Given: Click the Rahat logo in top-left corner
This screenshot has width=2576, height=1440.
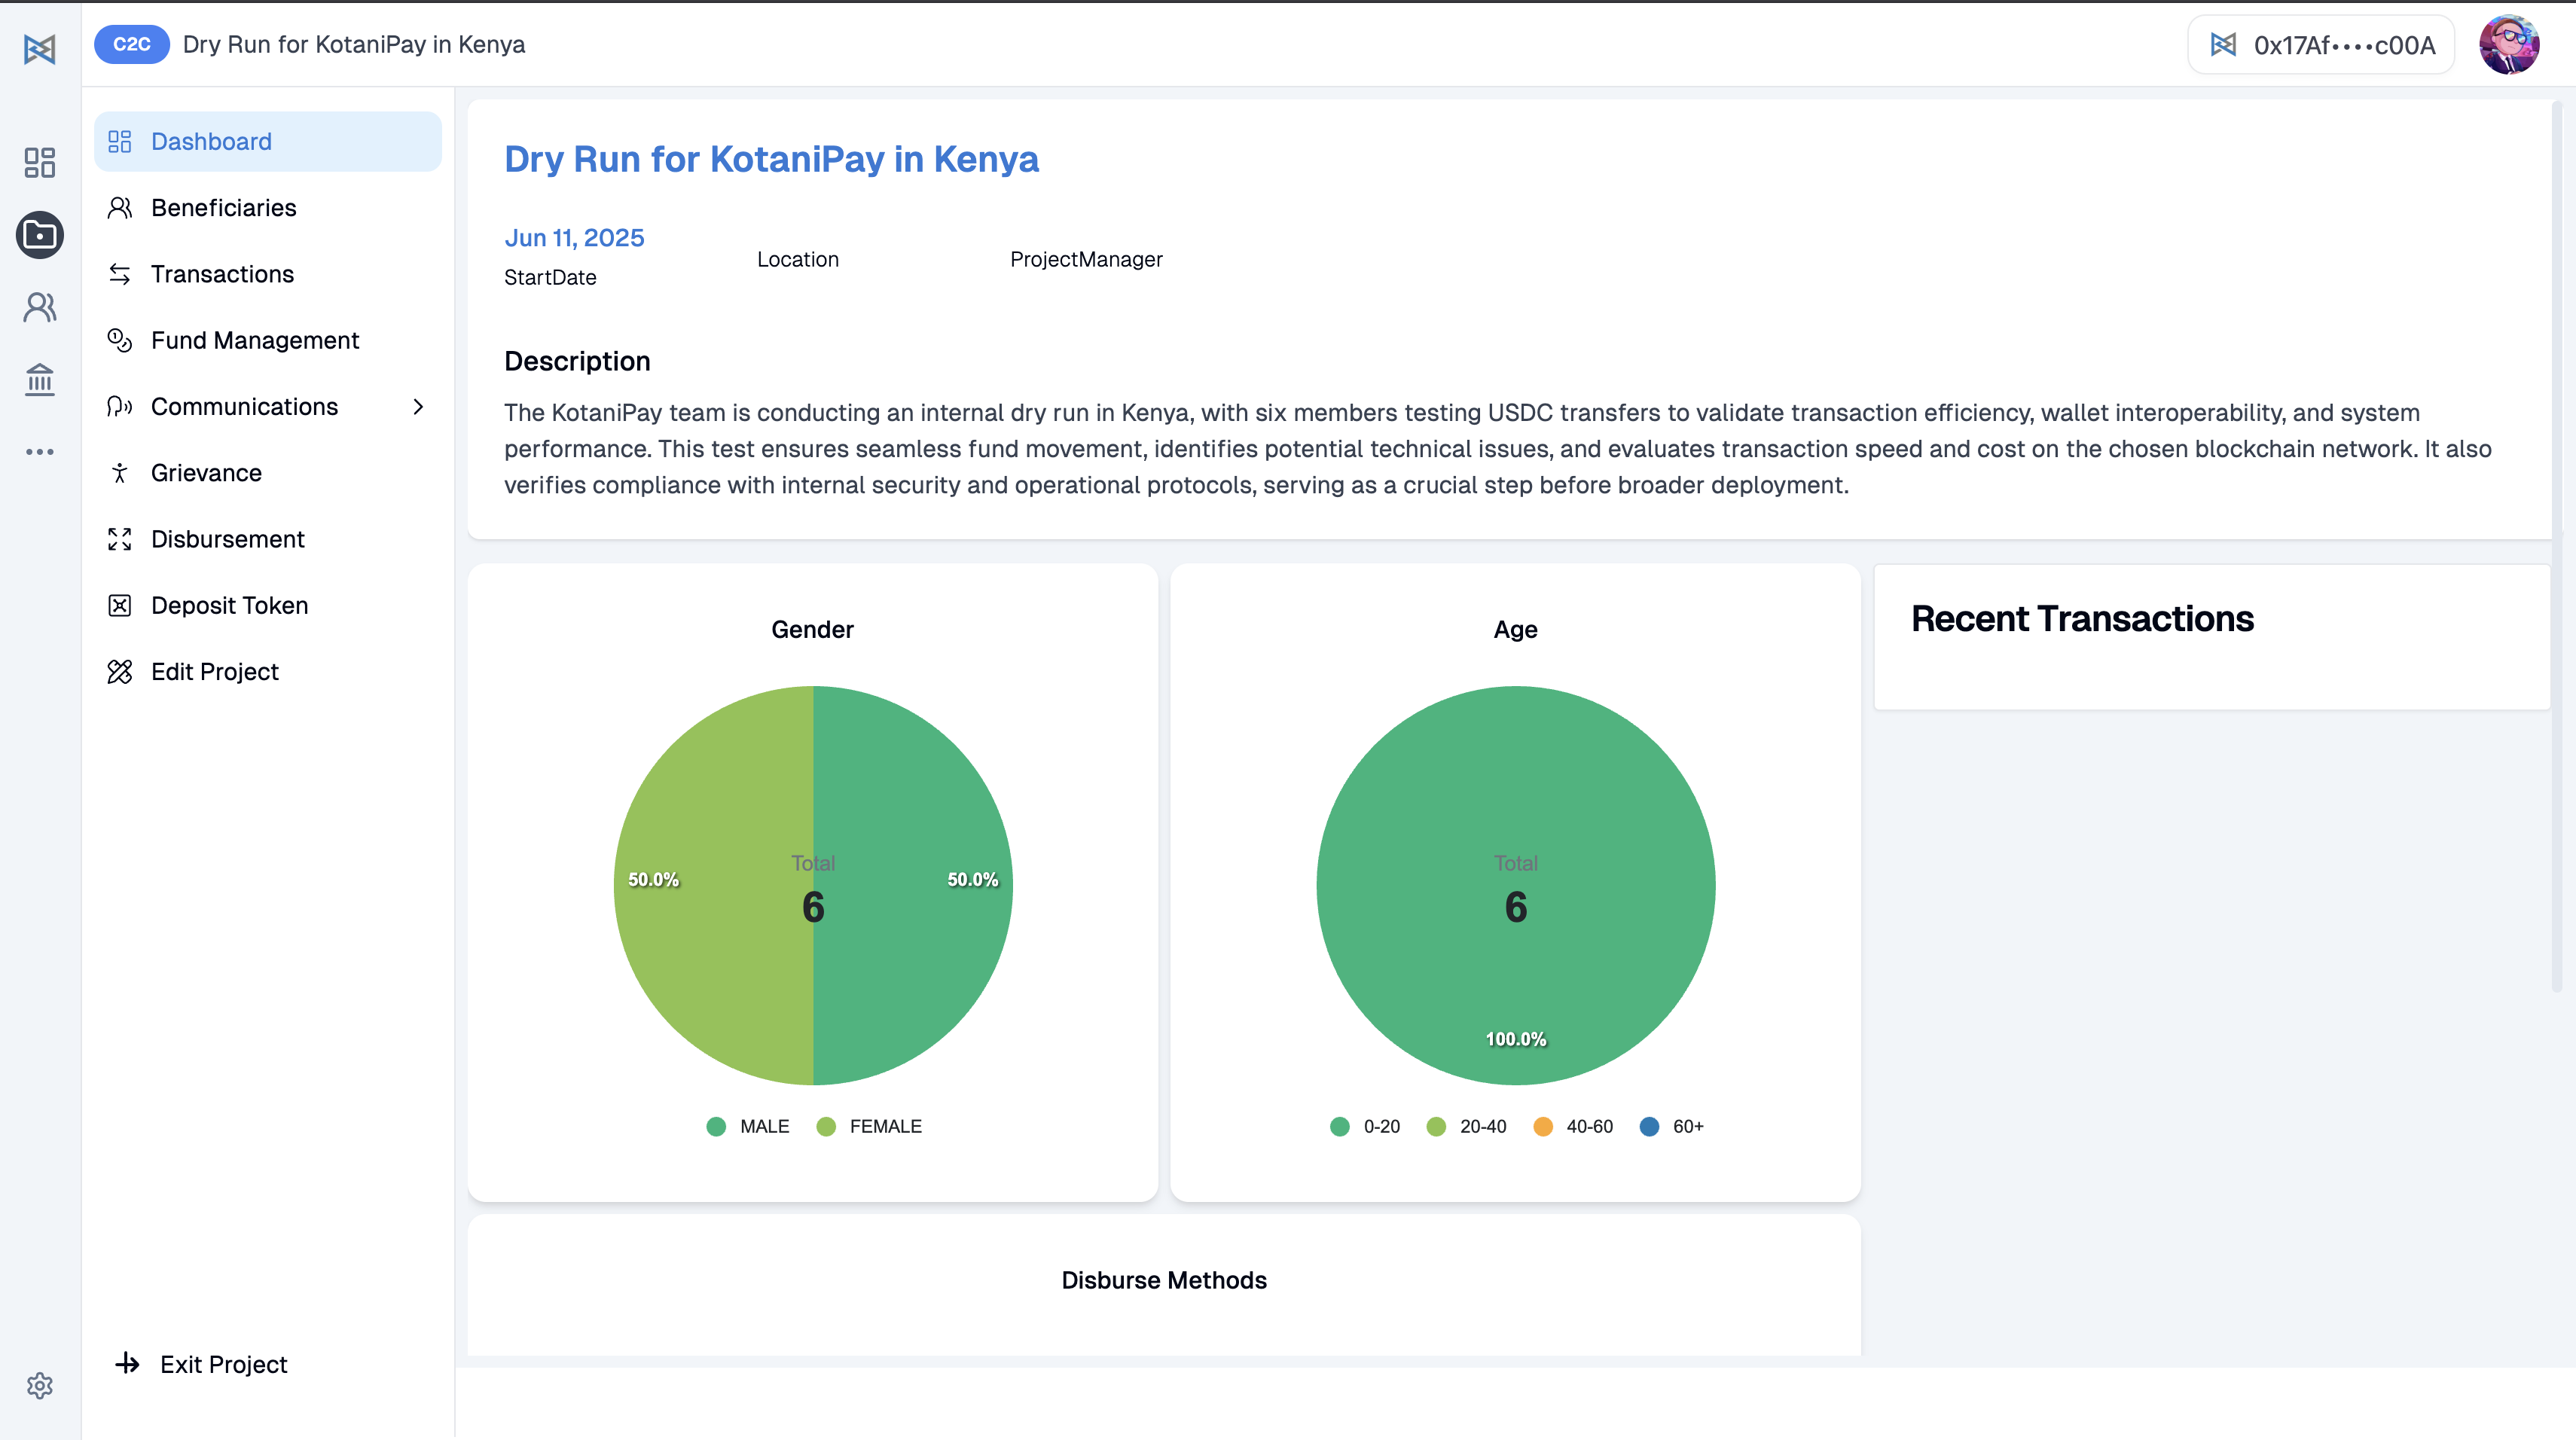Looking at the screenshot, I should 40,48.
